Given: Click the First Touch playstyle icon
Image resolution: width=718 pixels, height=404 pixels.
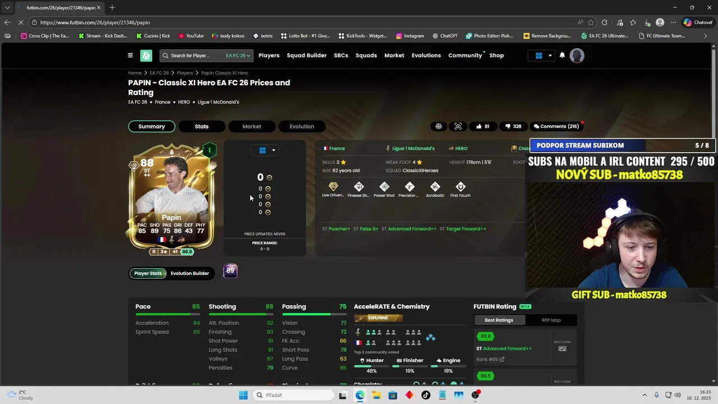Looking at the screenshot, I should coord(461,187).
